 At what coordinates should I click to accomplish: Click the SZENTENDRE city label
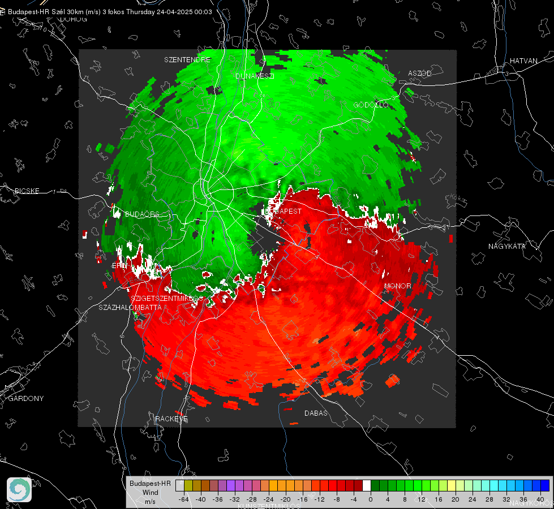[187, 60]
